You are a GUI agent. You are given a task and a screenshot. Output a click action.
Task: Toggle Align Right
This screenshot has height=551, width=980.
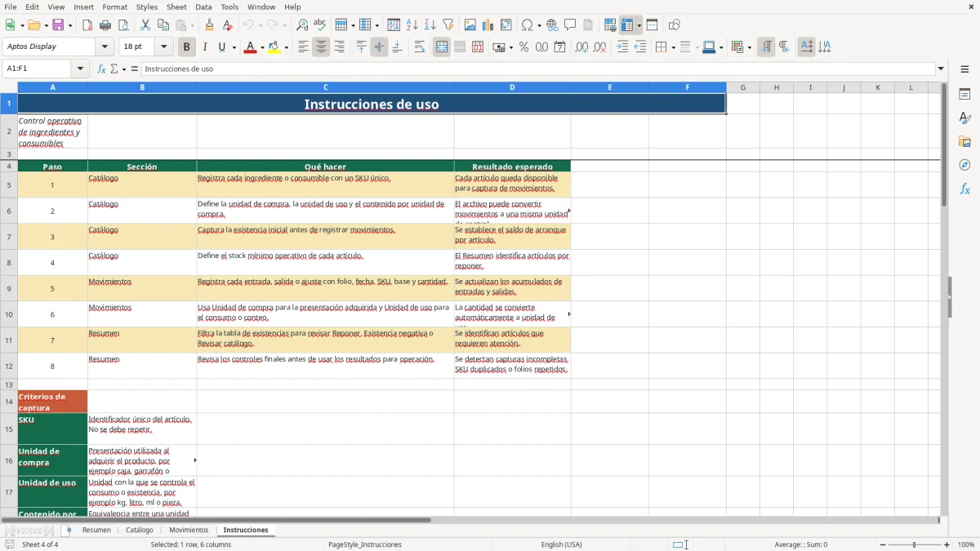pyautogui.click(x=339, y=47)
